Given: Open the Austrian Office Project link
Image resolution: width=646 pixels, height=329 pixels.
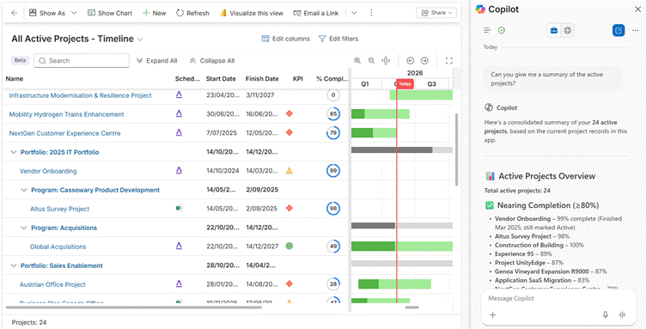Looking at the screenshot, I should click(52, 284).
